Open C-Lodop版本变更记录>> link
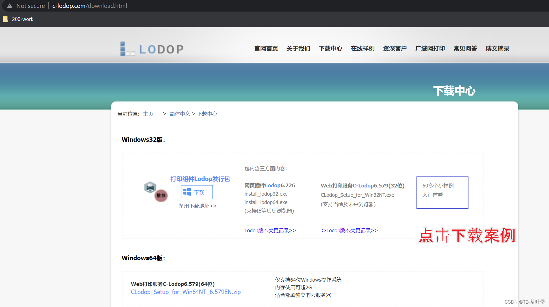The width and height of the screenshot is (549, 307). (x=350, y=231)
